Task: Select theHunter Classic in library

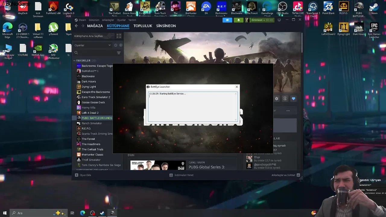Action: pyautogui.click(x=93, y=155)
